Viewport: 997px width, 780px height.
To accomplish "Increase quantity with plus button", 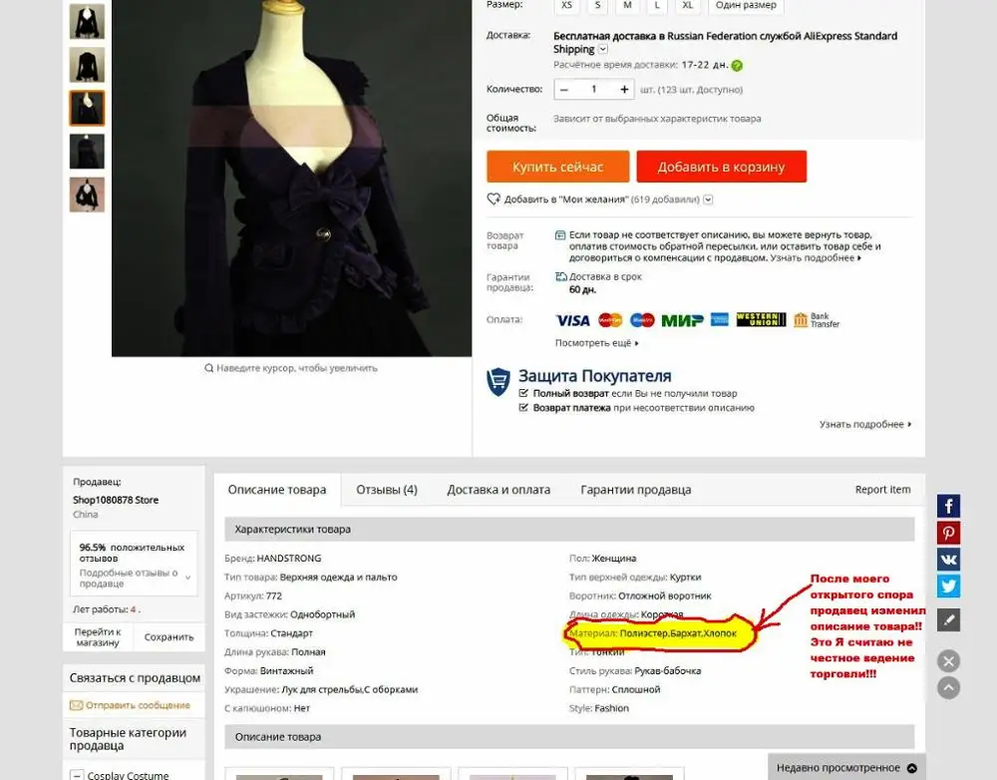I will pyautogui.click(x=624, y=90).
